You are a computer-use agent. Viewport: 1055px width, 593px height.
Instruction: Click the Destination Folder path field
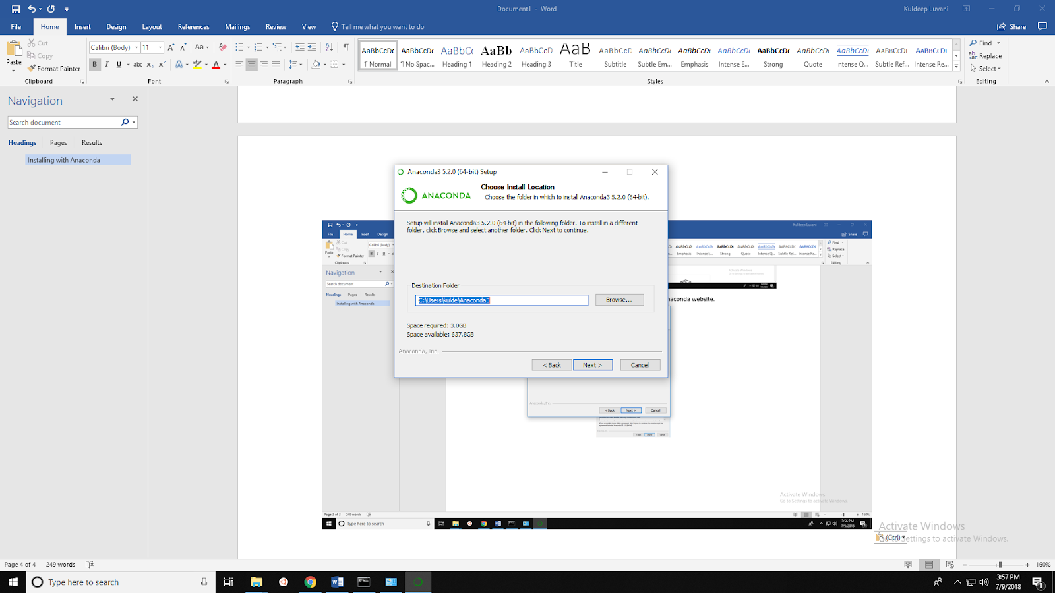(502, 300)
